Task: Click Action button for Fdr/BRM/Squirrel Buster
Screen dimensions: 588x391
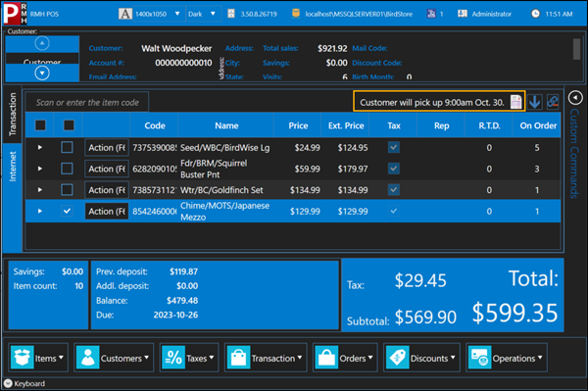Action: (107, 169)
